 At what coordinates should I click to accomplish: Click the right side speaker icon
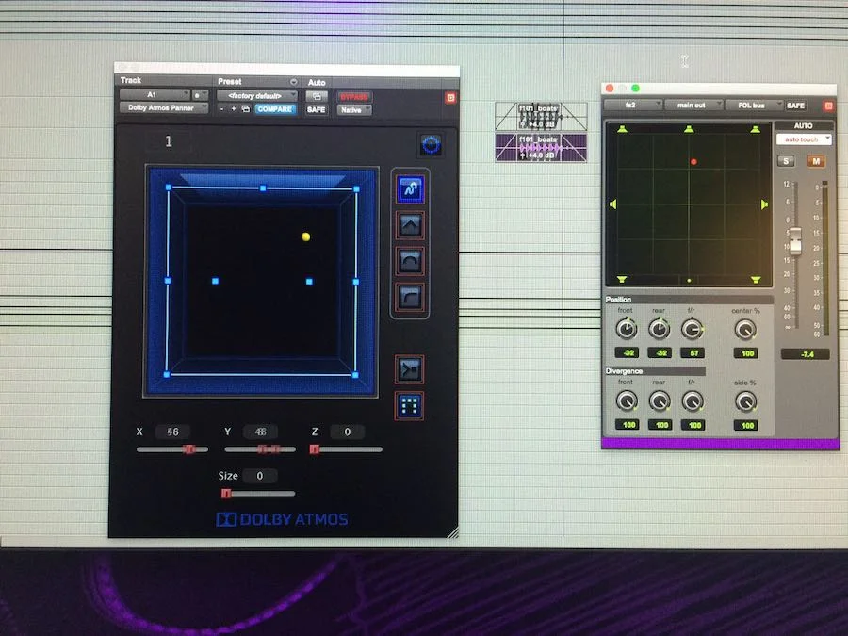764,204
